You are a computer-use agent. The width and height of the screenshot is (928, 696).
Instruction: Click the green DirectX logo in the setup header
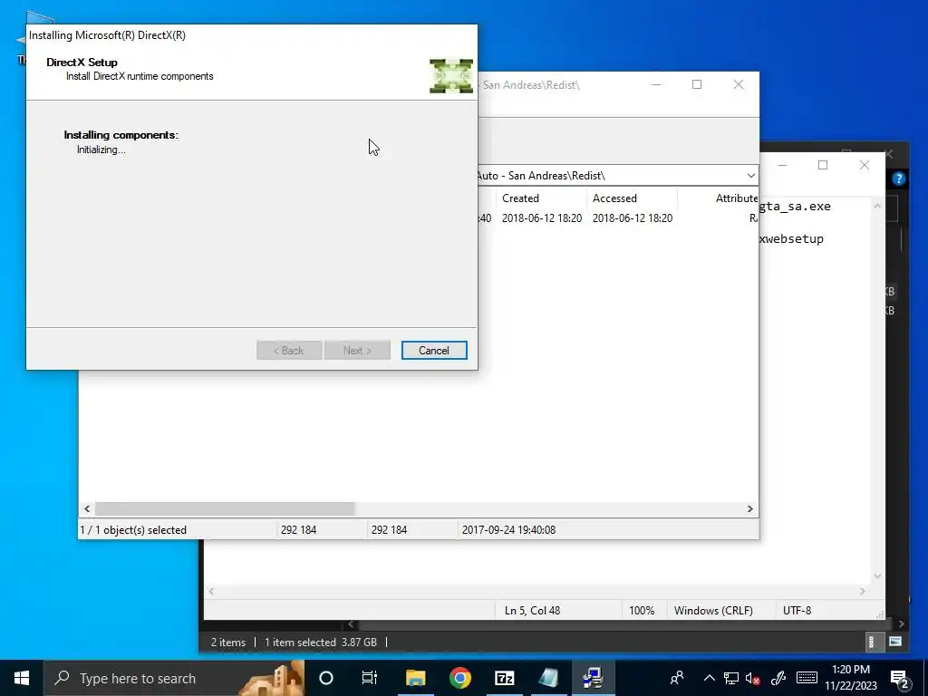point(451,76)
